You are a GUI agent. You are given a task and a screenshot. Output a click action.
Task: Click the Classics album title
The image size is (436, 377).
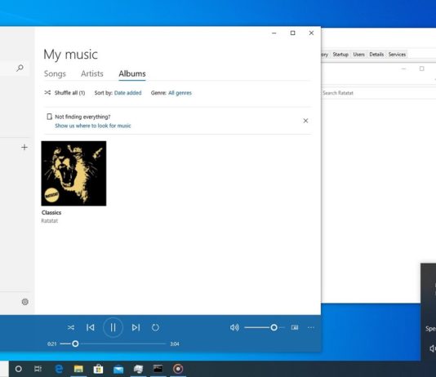point(51,212)
